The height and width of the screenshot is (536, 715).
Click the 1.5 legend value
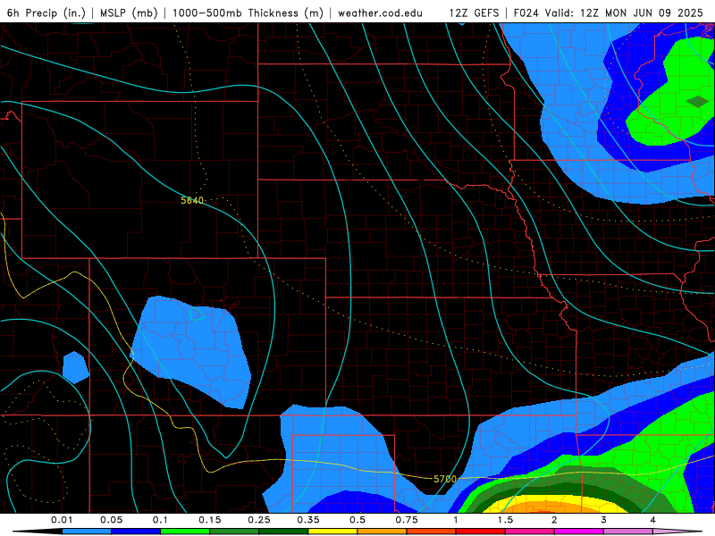(505, 520)
